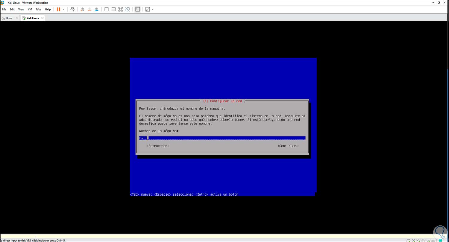The width and height of the screenshot is (449, 242).
Task: Click the "<Tab> mueve" keyboard hint line
Action: click(184, 194)
